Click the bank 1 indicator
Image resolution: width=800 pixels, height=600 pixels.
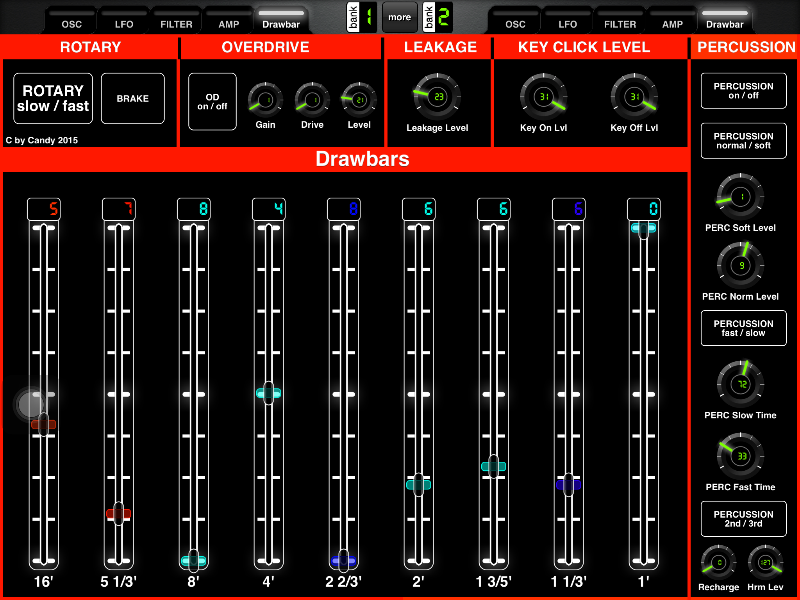362,17
